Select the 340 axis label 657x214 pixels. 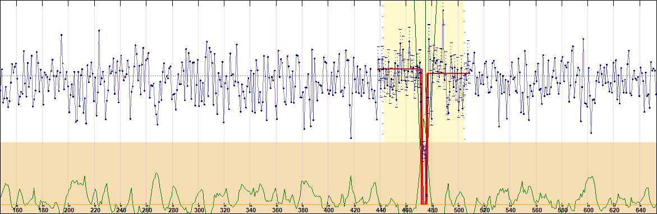click(x=251, y=210)
